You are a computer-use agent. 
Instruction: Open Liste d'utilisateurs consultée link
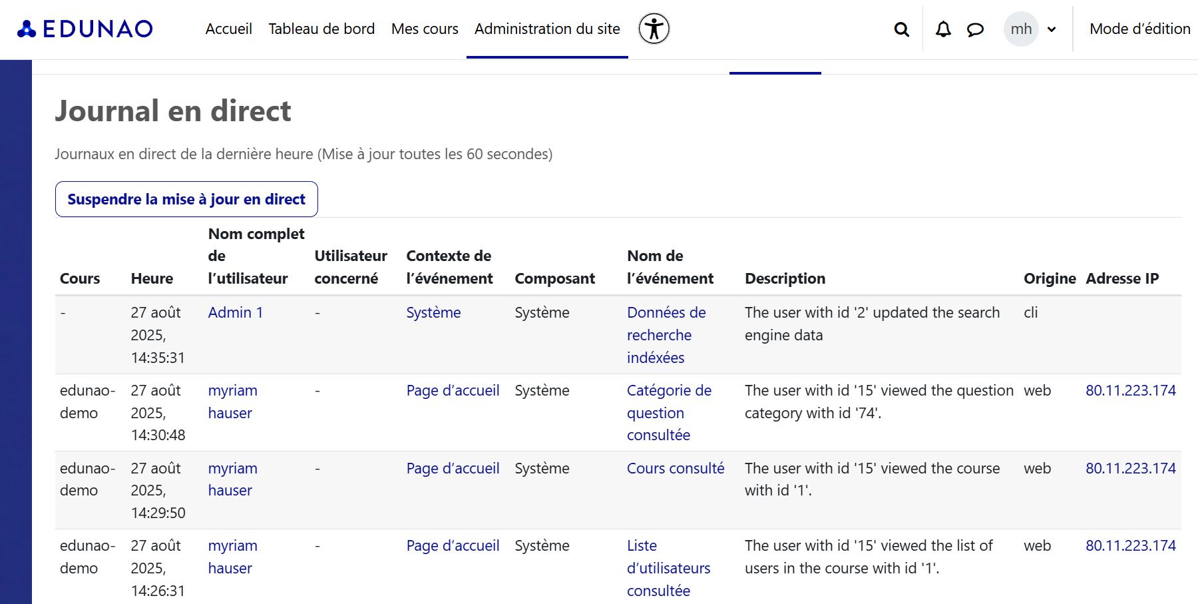click(x=668, y=568)
